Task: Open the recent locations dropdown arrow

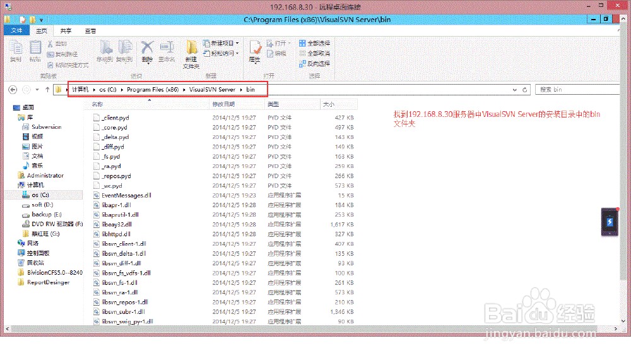Action: coord(37,90)
